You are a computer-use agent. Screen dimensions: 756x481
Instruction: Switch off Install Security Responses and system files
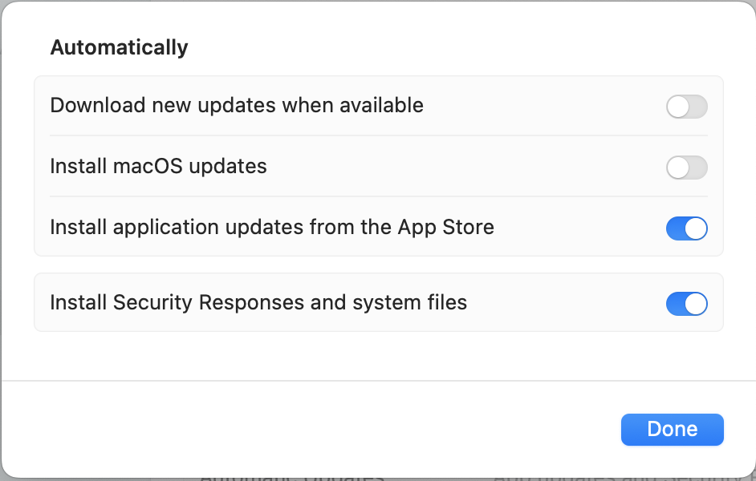(x=686, y=304)
